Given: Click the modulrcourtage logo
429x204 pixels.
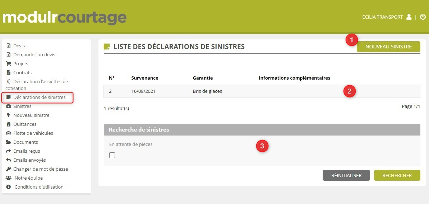Looking at the screenshot, I should (x=64, y=18).
